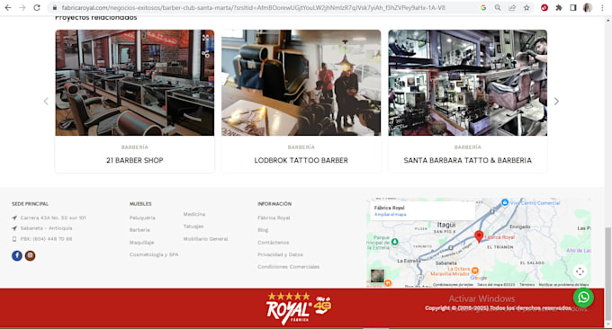Image resolution: width=612 pixels, height=329 pixels.
Task: Click BARBERÍA category above Santa Barbara Tatto
Action: (468, 147)
